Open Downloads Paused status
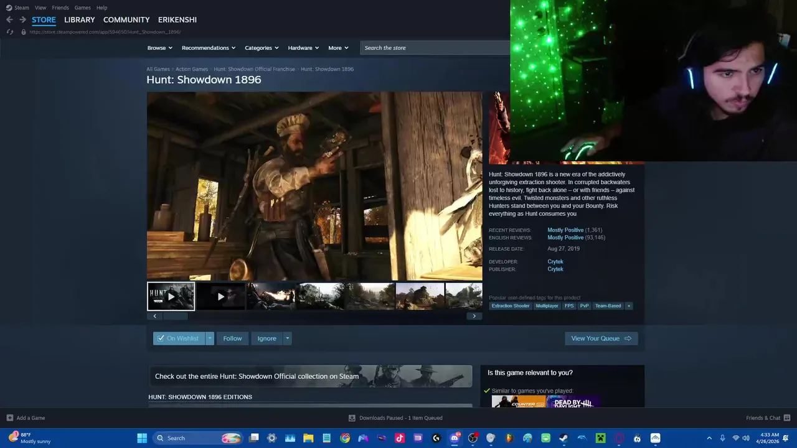Screen dimensions: 797x448 (x=395, y=418)
